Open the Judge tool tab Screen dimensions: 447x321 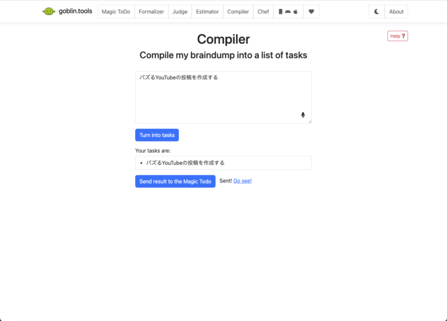(180, 12)
